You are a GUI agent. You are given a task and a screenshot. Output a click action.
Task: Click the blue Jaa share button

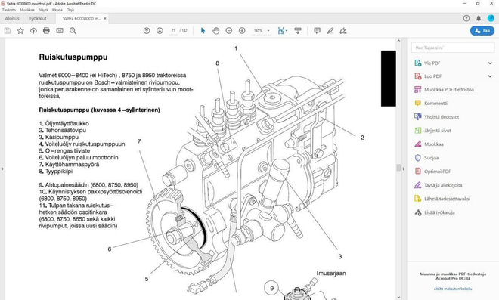[x=482, y=31]
